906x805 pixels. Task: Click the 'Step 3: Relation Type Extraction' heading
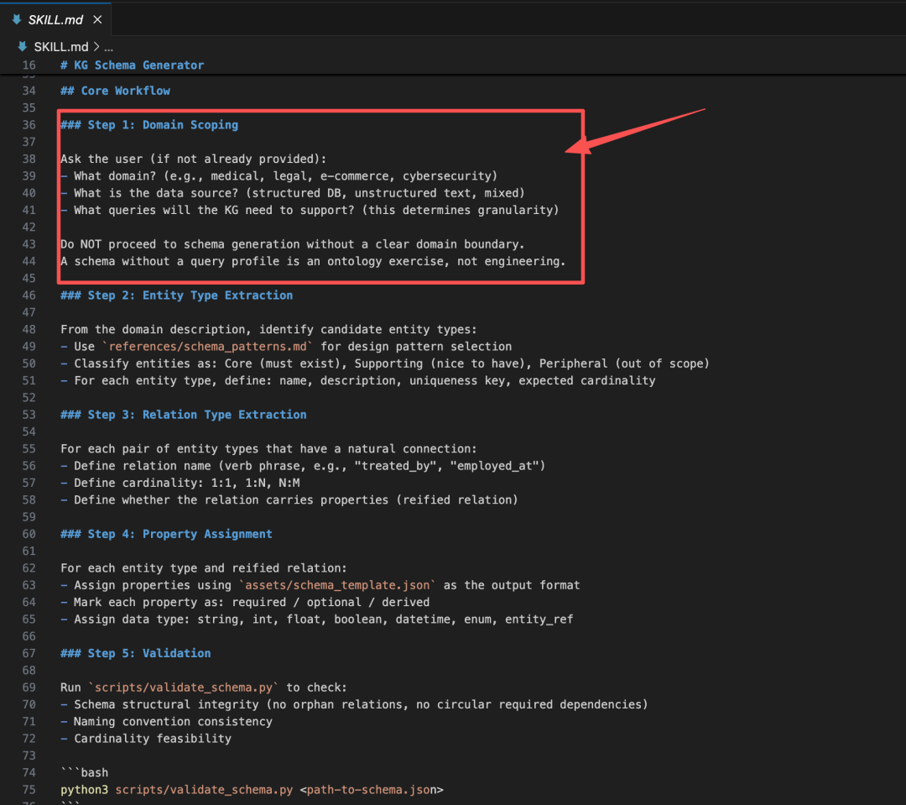click(x=184, y=415)
